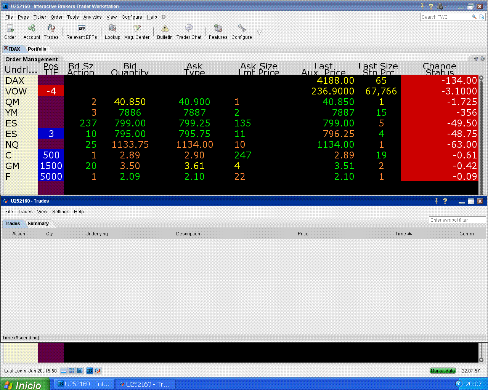The height and width of the screenshot is (390, 488).
Task: Open the Configure menu
Action: pyautogui.click(x=132, y=17)
